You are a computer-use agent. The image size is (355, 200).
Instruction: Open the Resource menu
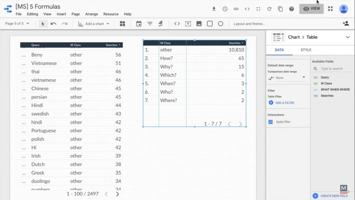[x=111, y=14]
